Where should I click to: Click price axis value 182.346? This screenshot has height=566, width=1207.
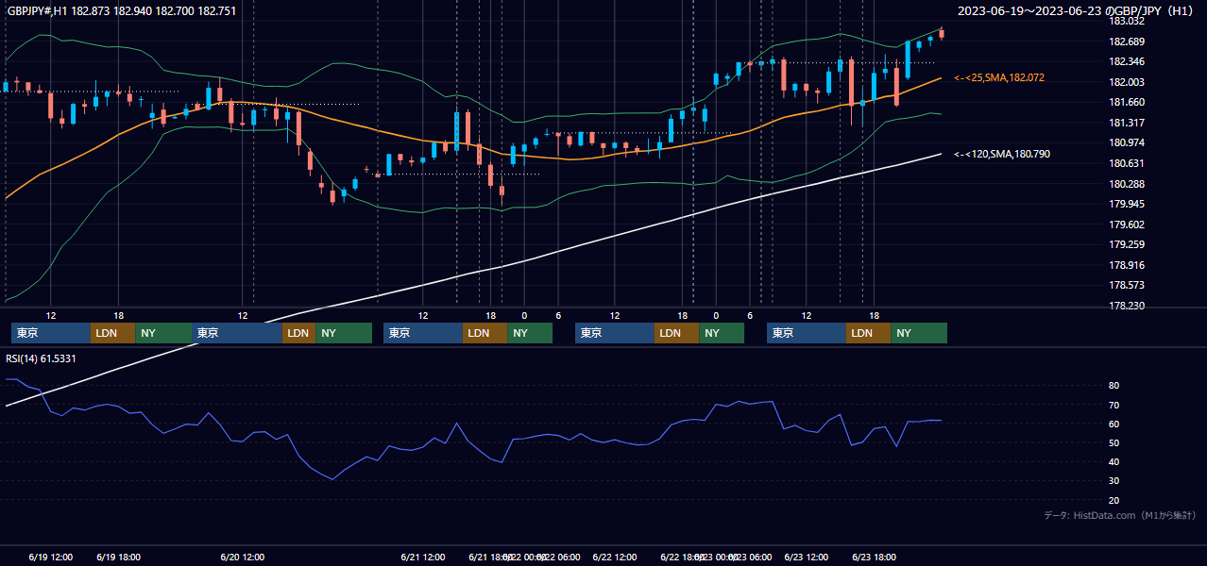pos(1127,61)
